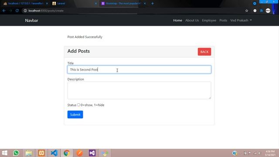Open the colorful pinwheel taskbar app

[105, 153]
